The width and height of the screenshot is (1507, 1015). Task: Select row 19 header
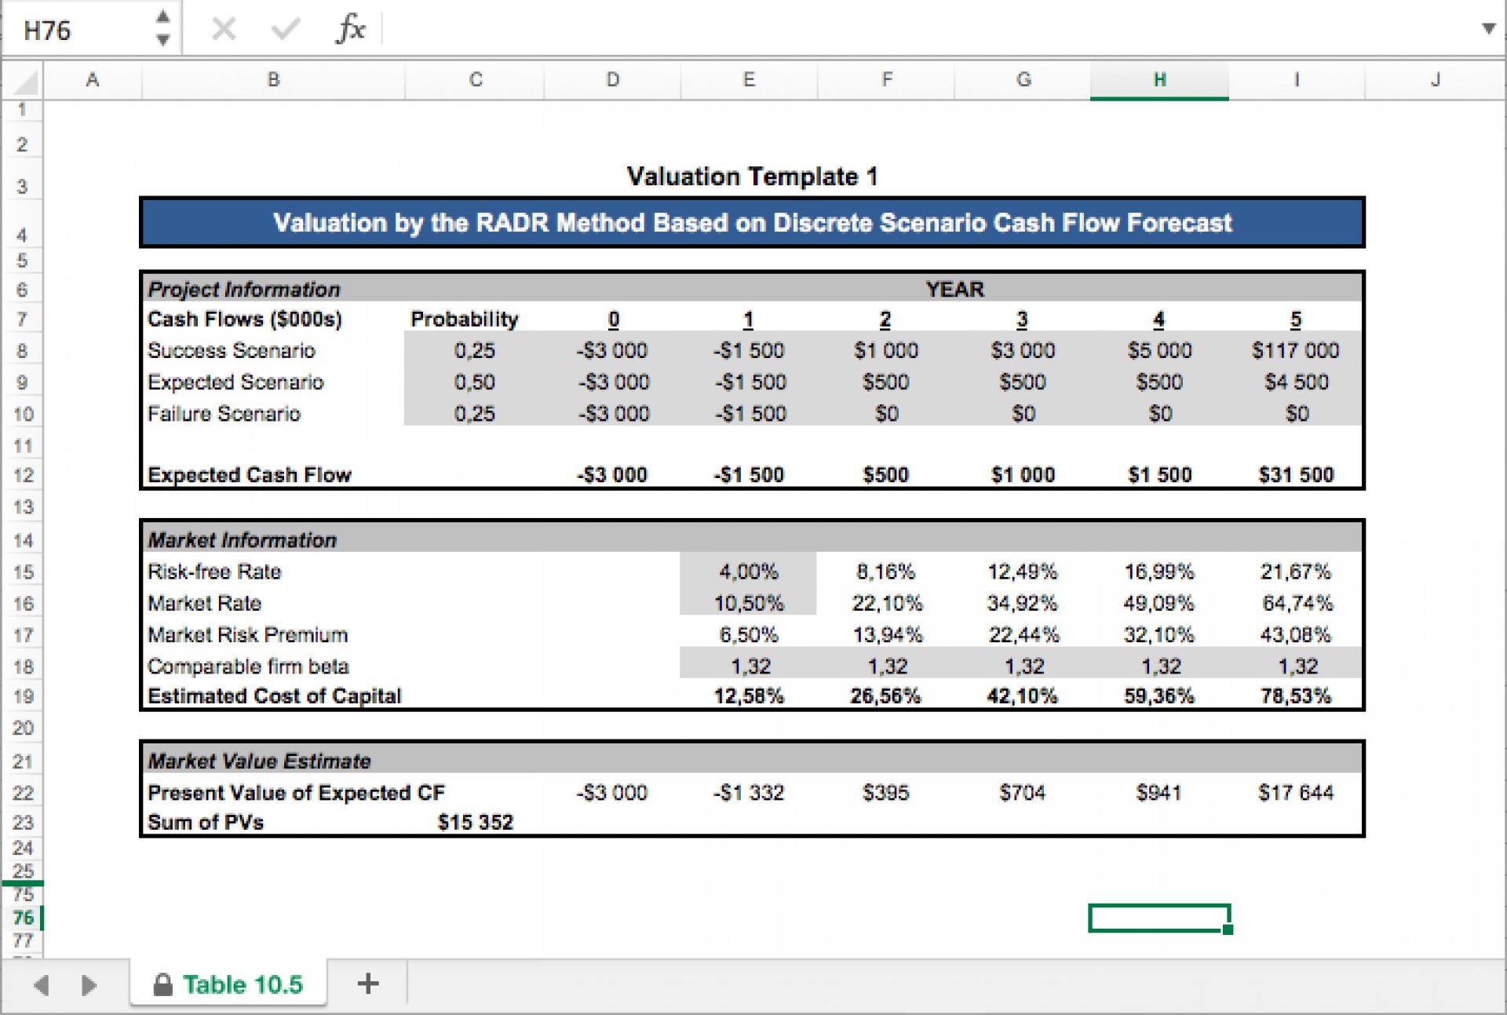tap(22, 696)
